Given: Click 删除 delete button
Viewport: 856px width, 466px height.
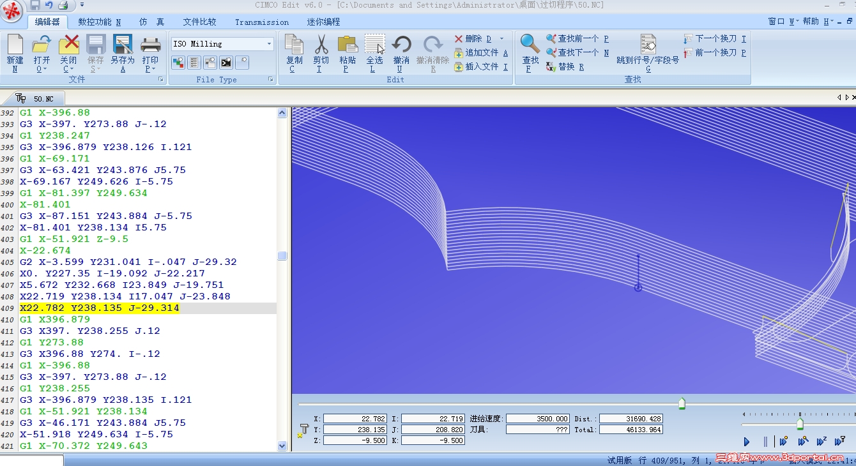Looking at the screenshot, I should point(473,39).
